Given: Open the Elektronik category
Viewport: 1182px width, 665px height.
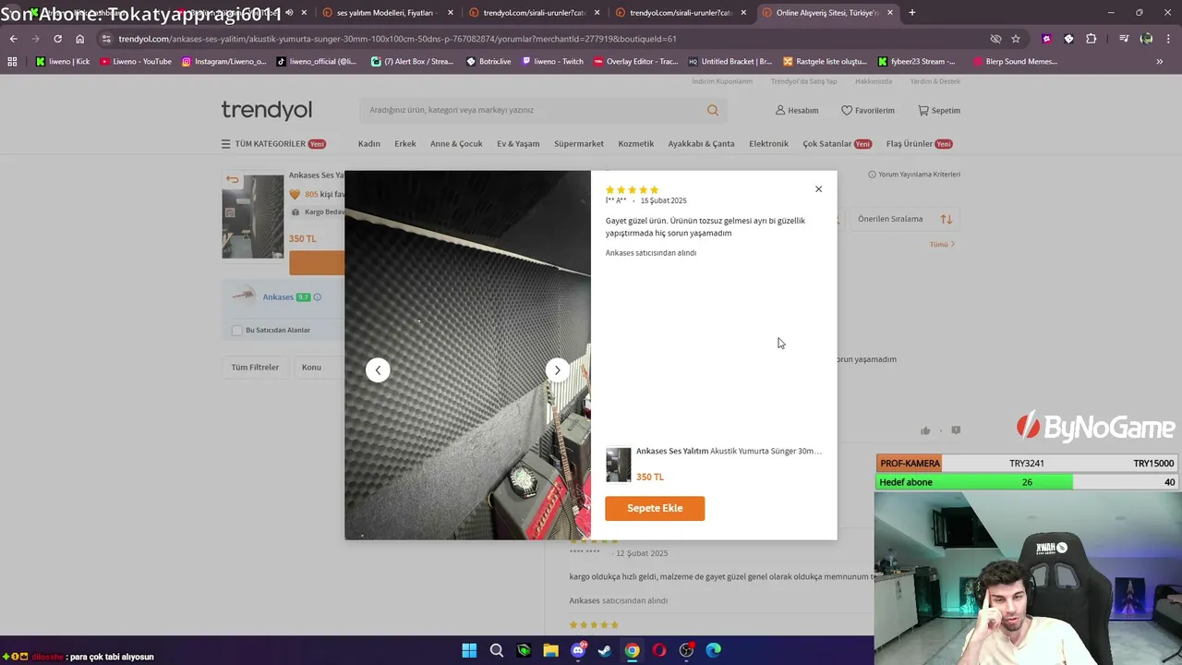Looking at the screenshot, I should (x=768, y=144).
